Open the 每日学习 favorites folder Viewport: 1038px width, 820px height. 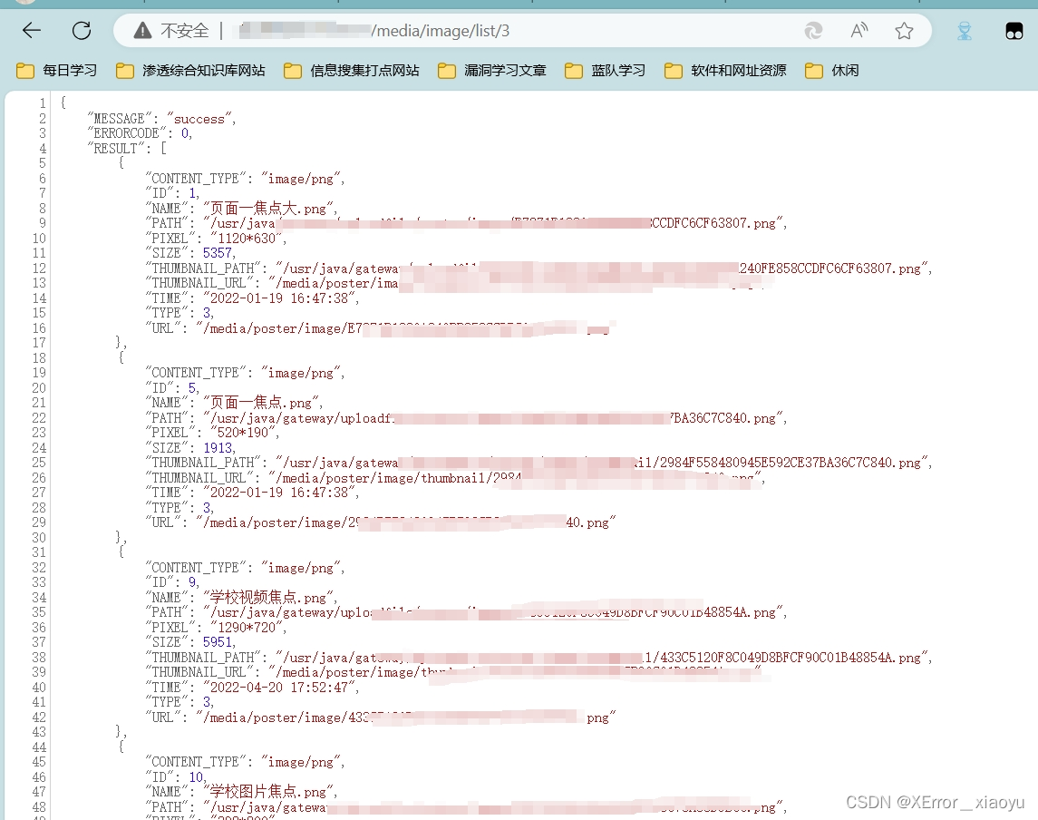(53, 70)
